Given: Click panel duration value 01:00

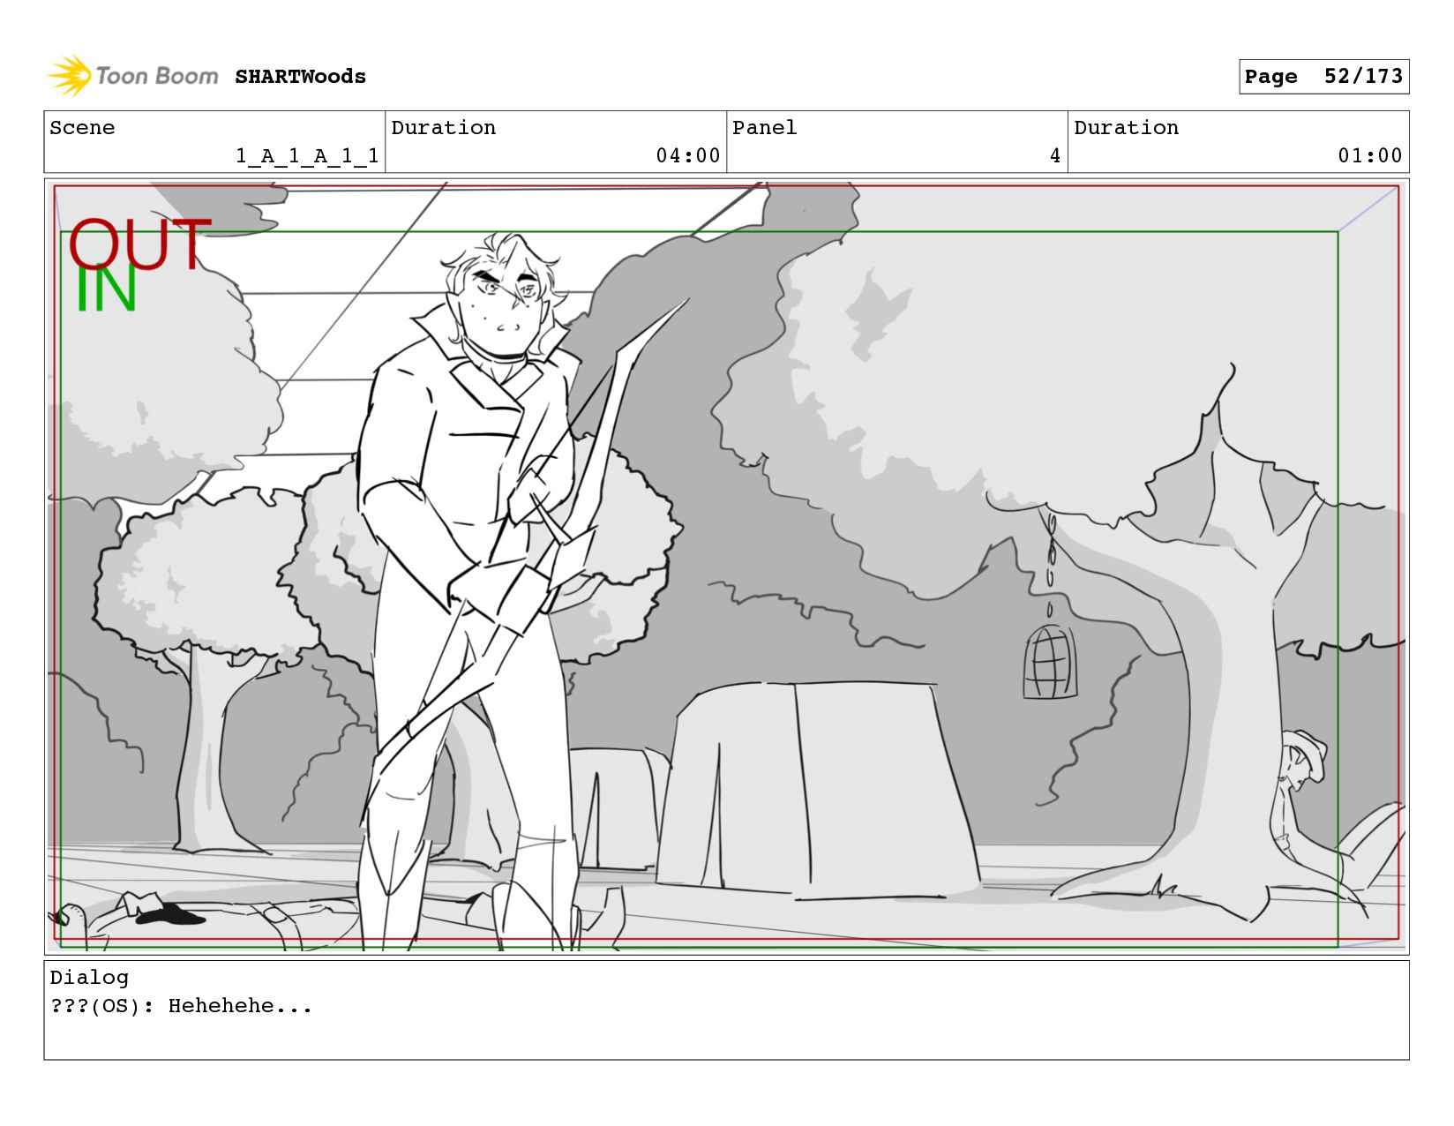Looking at the screenshot, I should coord(1370,156).
